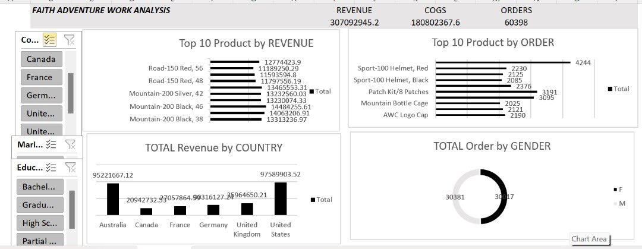This screenshot has height=249, width=642.
Task: Click the 95221667.12 data label
Action: point(113,175)
